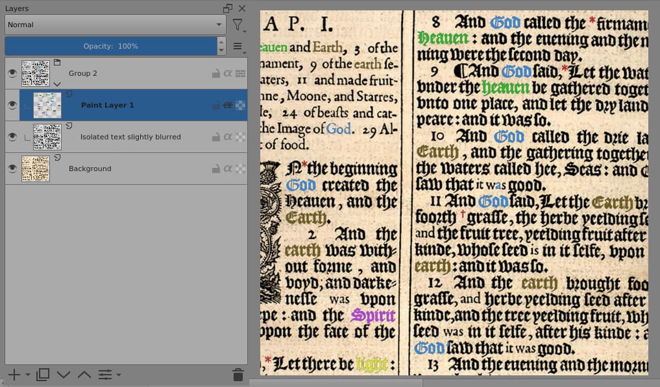Toggle inherit alpha on Group 2
Image resolution: width=660 pixels, height=387 pixels.
click(228, 73)
